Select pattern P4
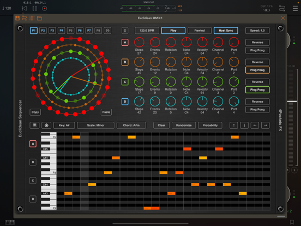 61,31
